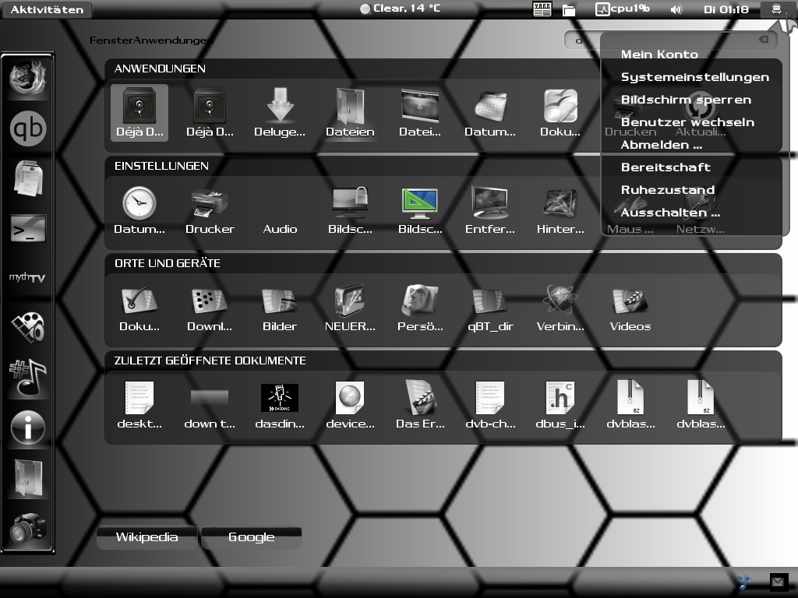Open the Downl... folder
Image resolution: width=798 pixels, height=598 pixels.
210,308
